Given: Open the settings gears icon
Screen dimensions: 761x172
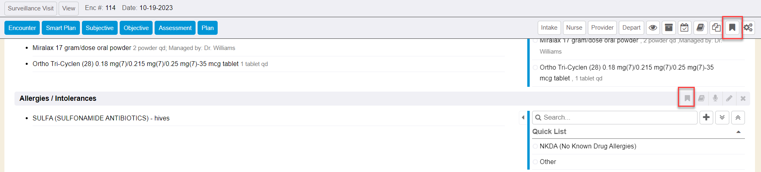Looking at the screenshot, I should coord(748,28).
